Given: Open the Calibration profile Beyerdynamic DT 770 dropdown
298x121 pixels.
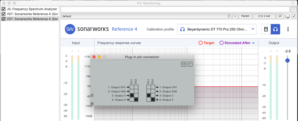Looking at the screenshot, I should pyautogui.click(x=217, y=29).
